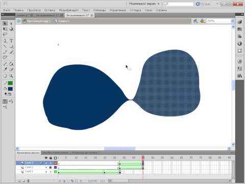Toggle purple outline box of Слой 2

55,167
